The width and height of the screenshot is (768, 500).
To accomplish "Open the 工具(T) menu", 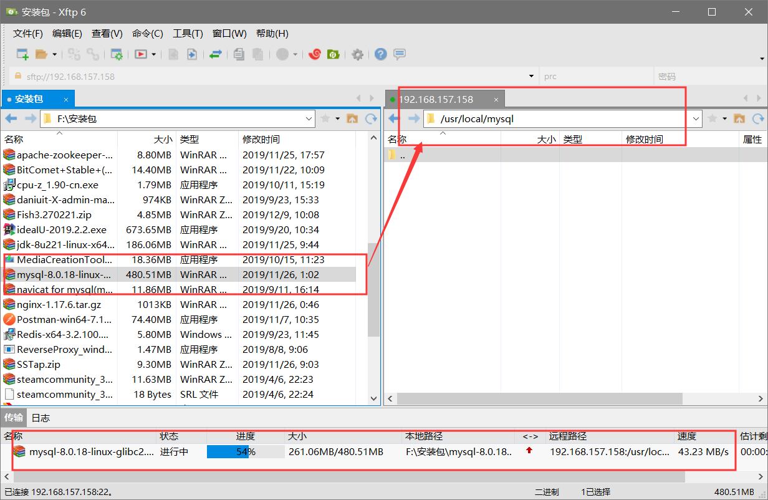I will tap(188, 34).
